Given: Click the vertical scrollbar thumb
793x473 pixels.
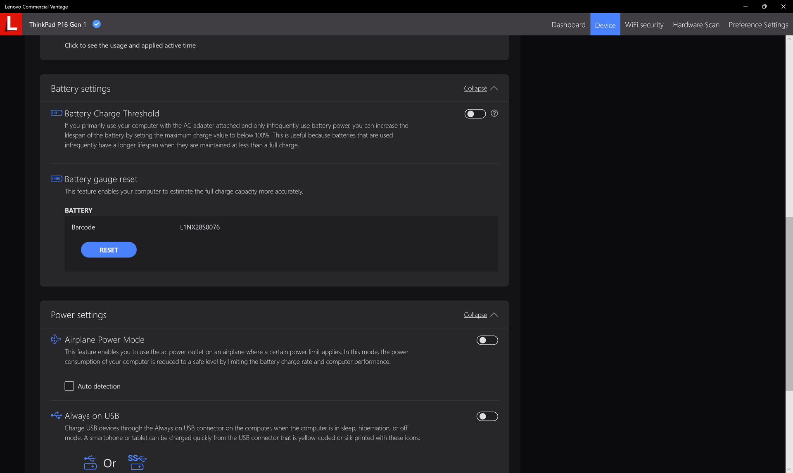Looking at the screenshot, I should pyautogui.click(x=789, y=303).
